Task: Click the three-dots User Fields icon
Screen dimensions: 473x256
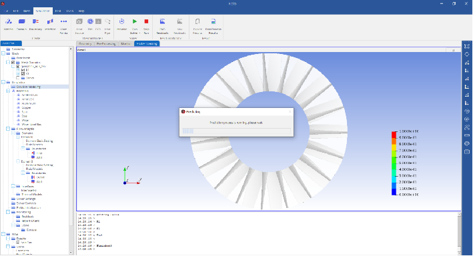Action: [63, 21]
